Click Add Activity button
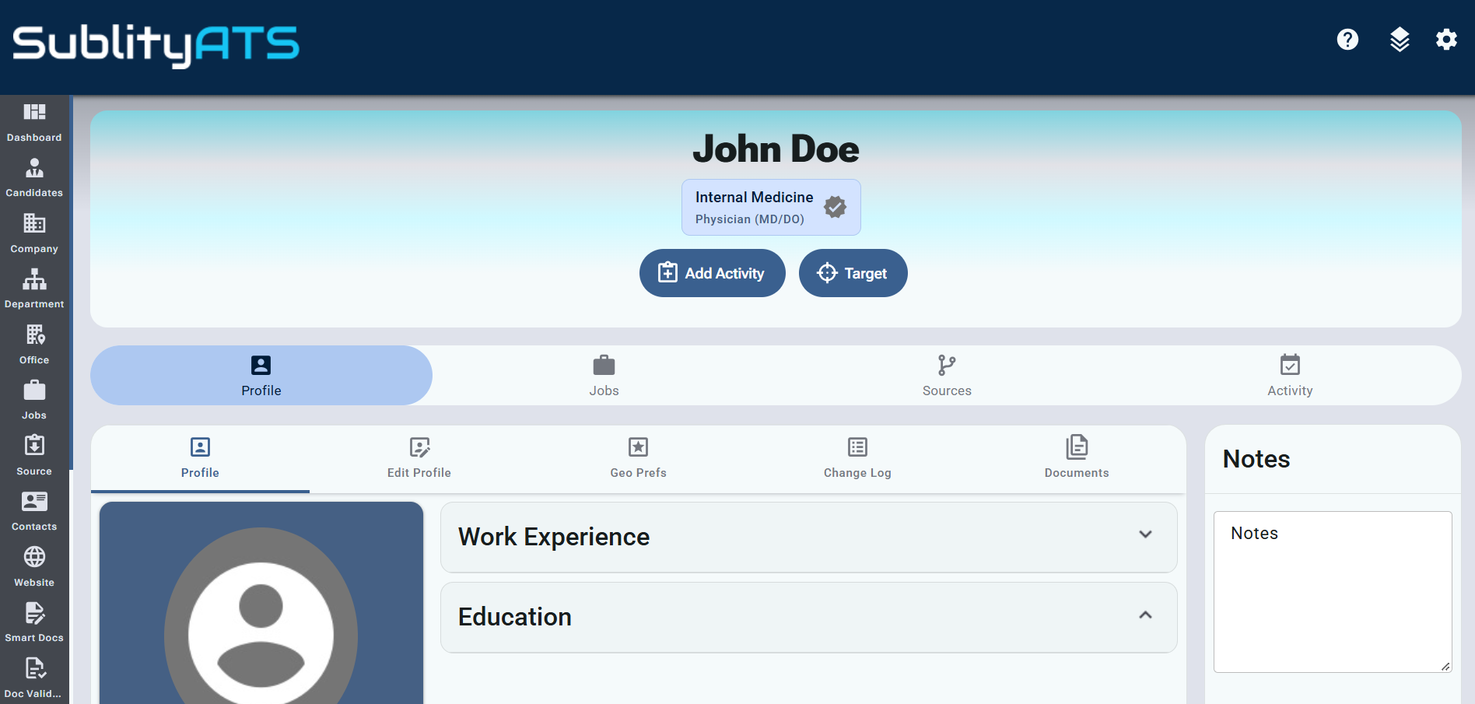1475x704 pixels. (x=712, y=273)
